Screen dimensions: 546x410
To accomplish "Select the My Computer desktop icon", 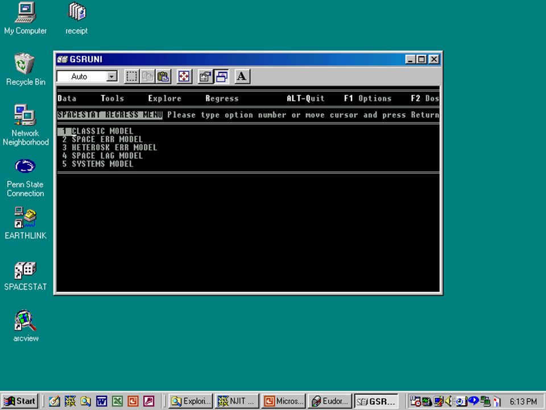I will (26, 18).
